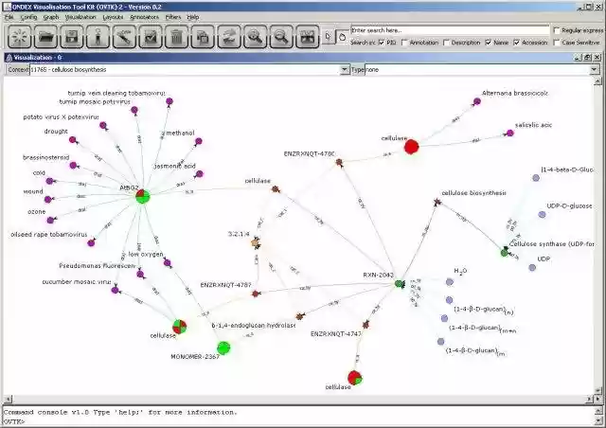Select the AtBG2 red-green node
Viewport: 606px width, 428px height.
[x=143, y=196]
